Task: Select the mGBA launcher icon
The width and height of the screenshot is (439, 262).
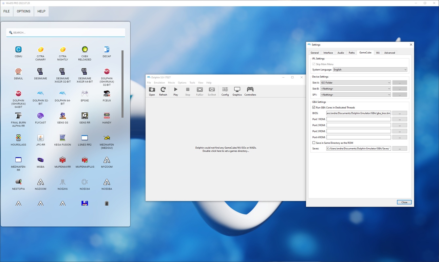Action: [41, 160]
